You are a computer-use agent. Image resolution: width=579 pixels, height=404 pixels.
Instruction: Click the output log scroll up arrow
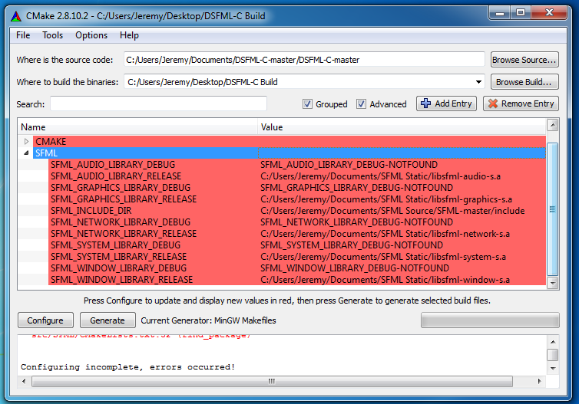point(553,342)
